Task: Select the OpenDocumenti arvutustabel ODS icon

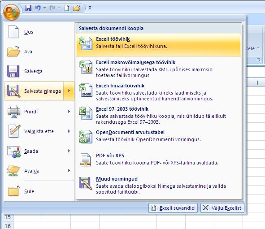Action: 86,136
